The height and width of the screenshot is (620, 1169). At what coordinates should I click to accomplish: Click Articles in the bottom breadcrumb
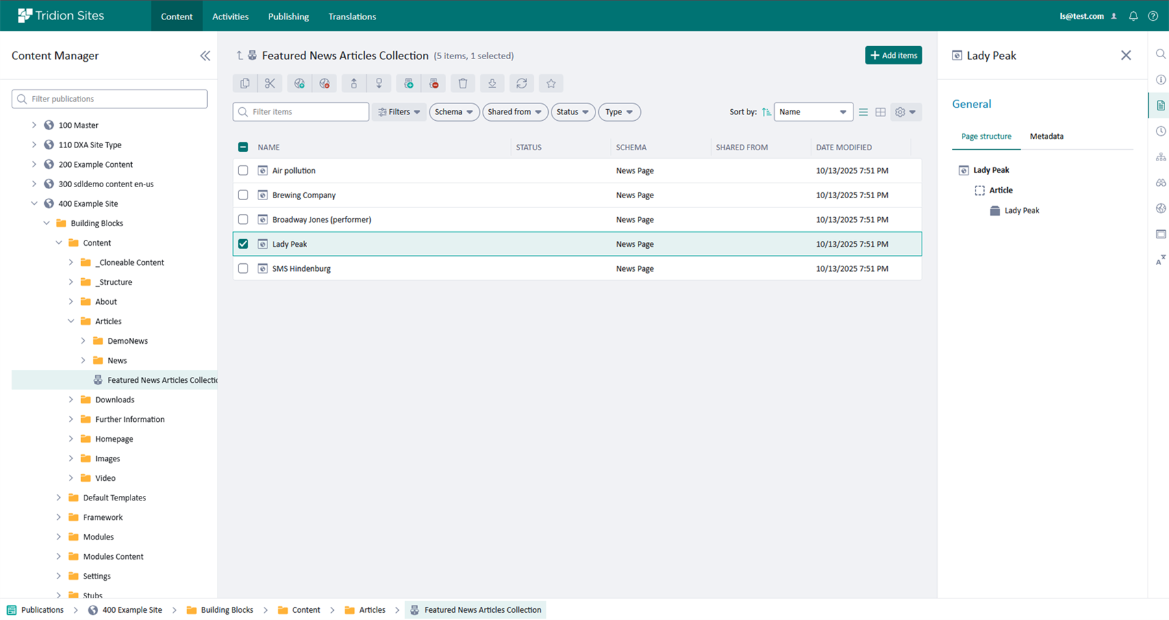click(x=372, y=610)
